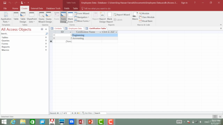Save the database with the Save icon
This screenshot has width=223, height=125.
[x=5, y=3]
